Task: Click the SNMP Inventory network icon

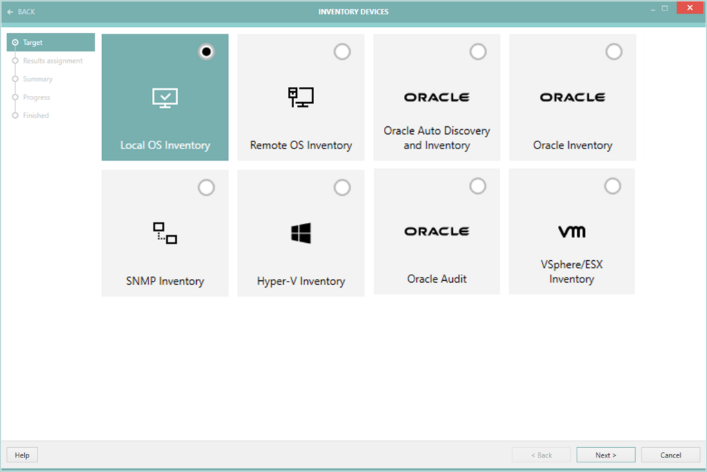Action: [165, 233]
